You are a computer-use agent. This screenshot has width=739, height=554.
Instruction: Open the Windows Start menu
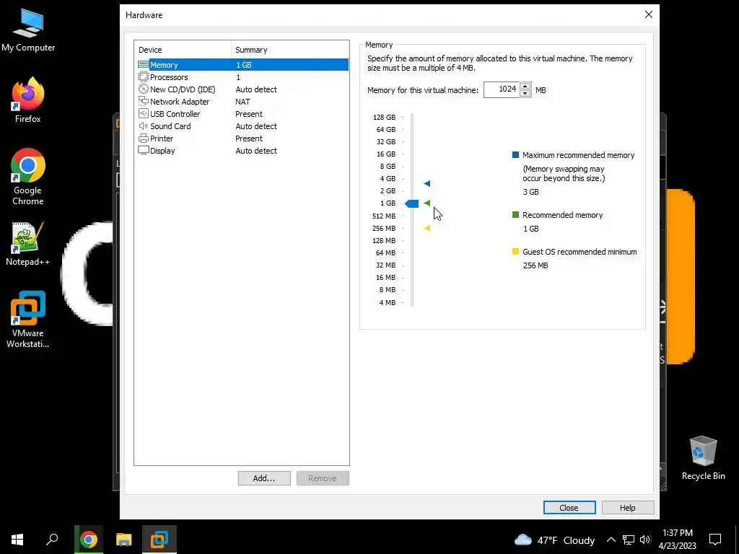(x=17, y=540)
